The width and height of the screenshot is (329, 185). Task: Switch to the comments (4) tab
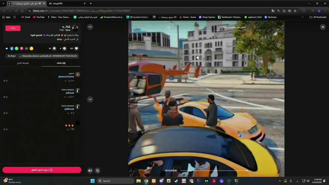click(61, 63)
